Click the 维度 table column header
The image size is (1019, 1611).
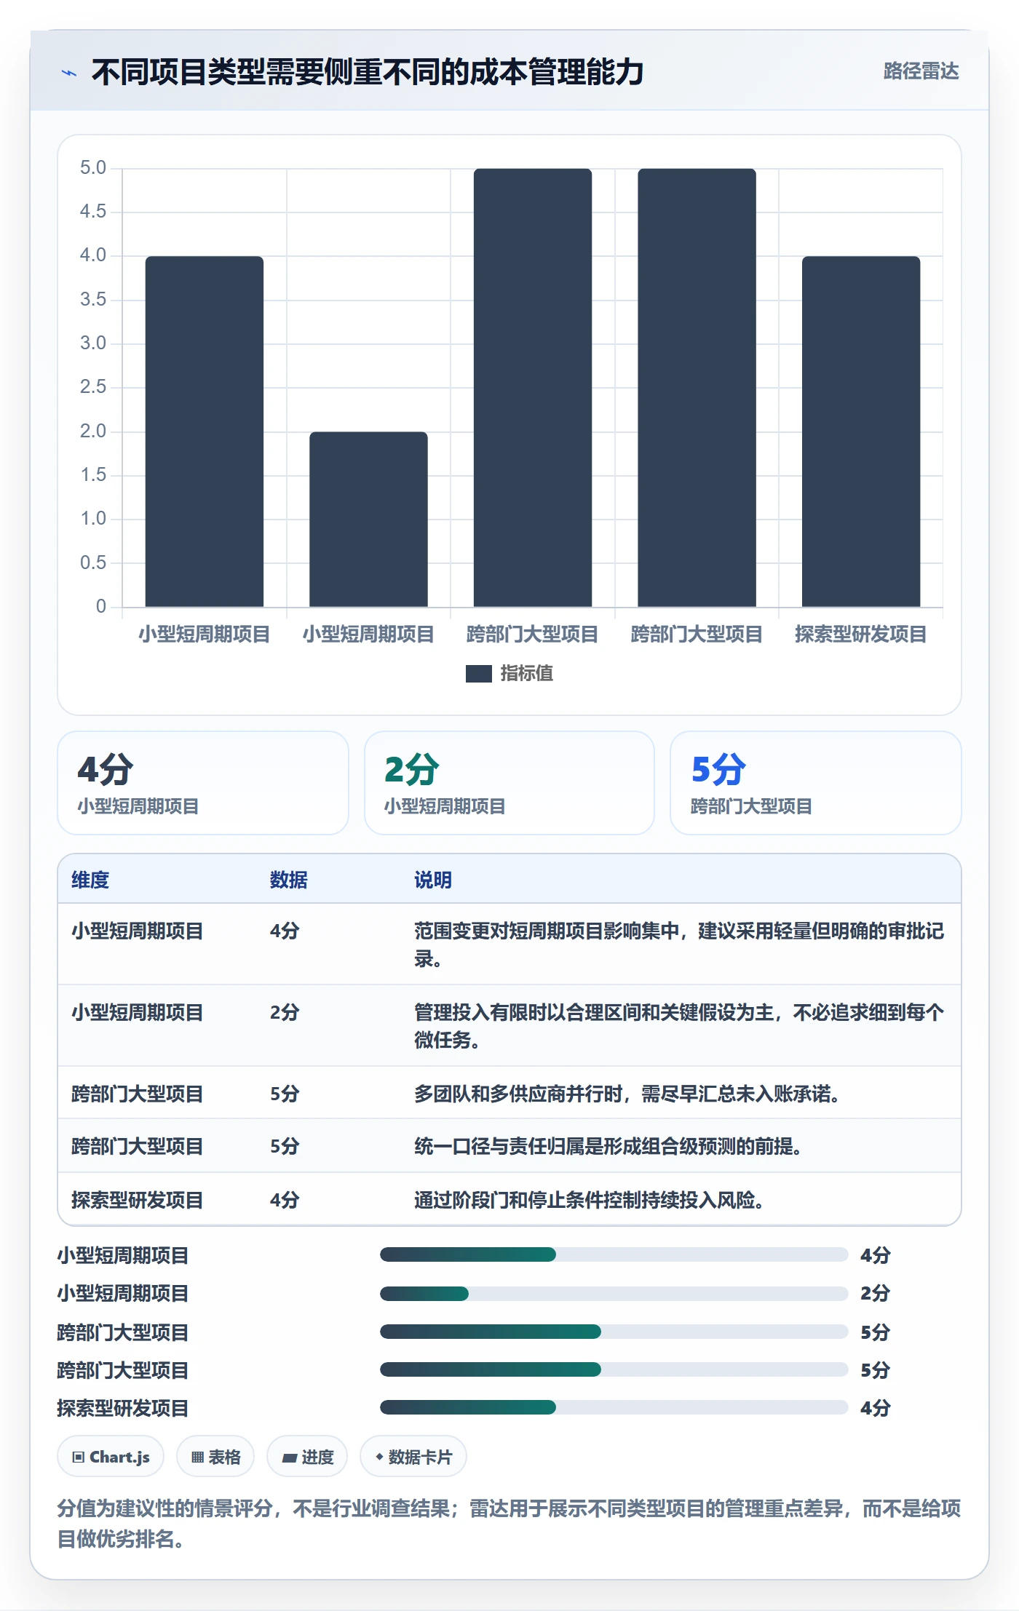(90, 880)
